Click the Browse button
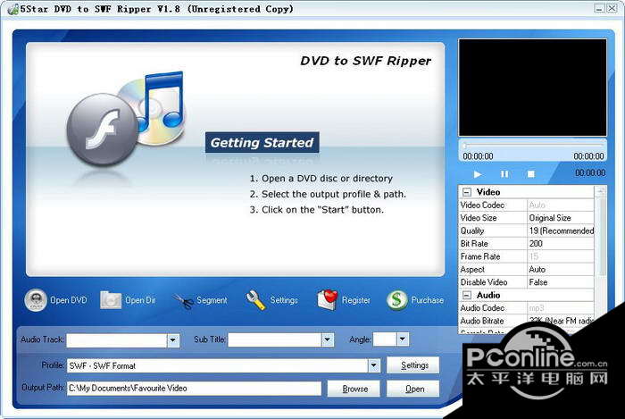 pos(354,389)
